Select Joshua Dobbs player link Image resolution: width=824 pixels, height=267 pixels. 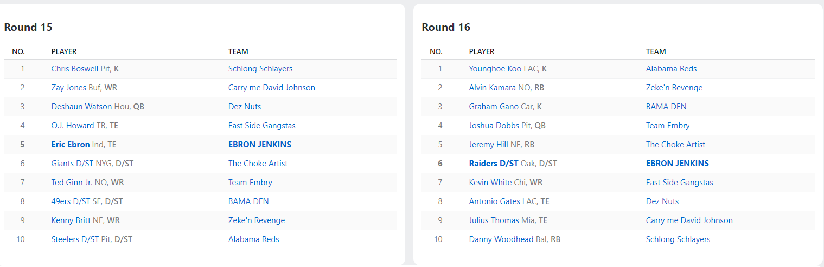click(494, 126)
